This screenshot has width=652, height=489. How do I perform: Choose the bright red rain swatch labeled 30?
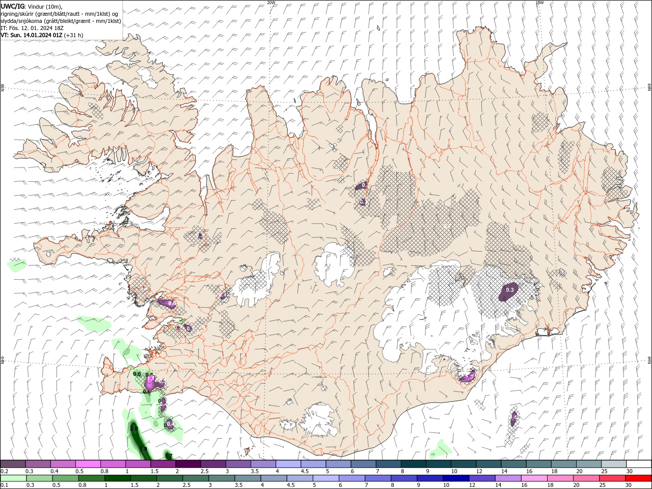coord(639,478)
